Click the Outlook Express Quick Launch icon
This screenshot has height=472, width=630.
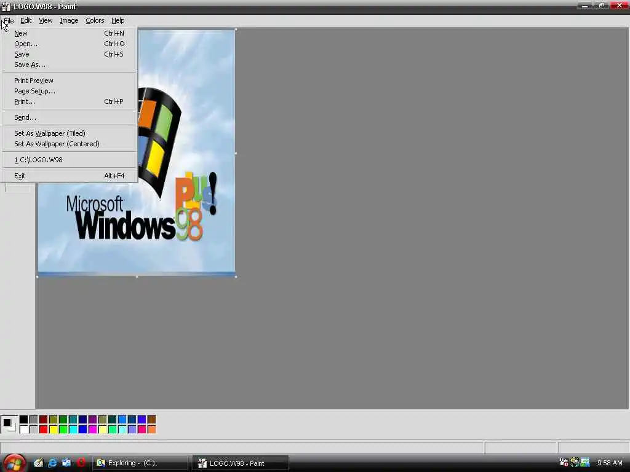[x=66, y=463]
